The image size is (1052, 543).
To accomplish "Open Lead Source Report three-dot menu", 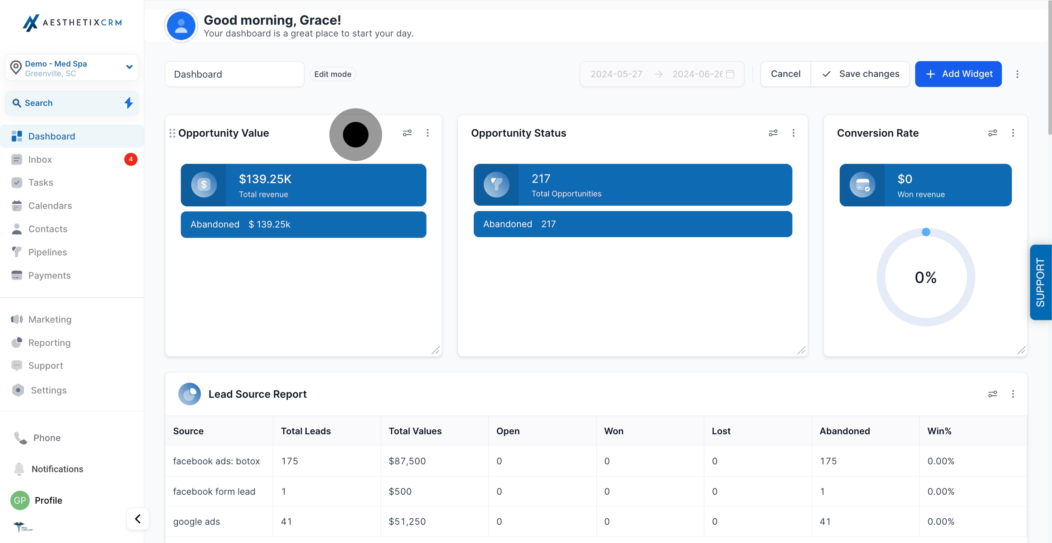I will click(1013, 394).
